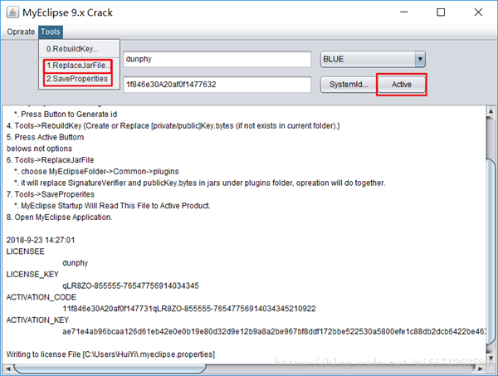Close the MyEclipse 9.x Crack window
Screen dimensions: 498x376
tap(478, 12)
